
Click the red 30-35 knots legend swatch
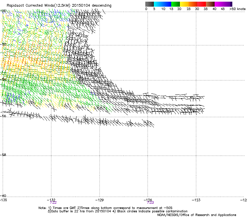[x=202, y=4]
